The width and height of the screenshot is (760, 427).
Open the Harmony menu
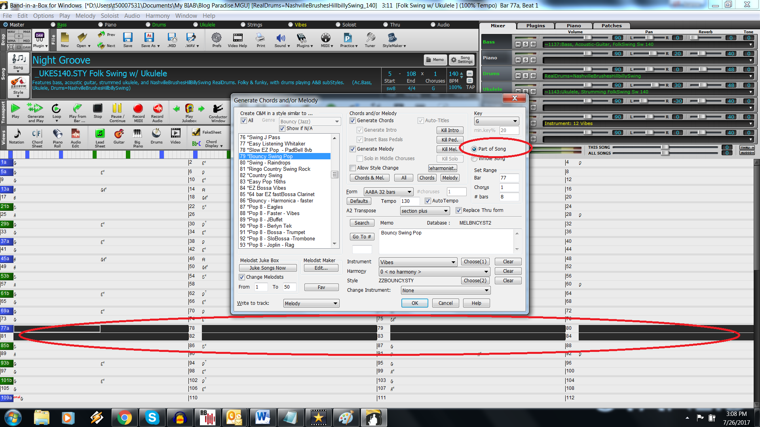tap(158, 16)
